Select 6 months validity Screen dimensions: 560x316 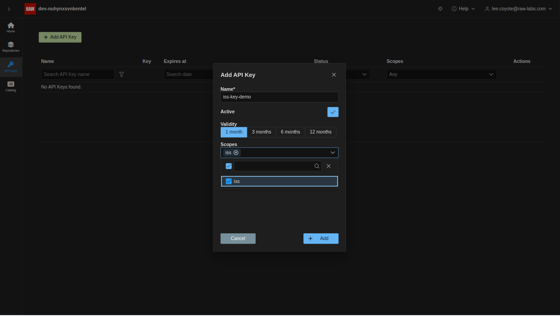[x=290, y=132]
